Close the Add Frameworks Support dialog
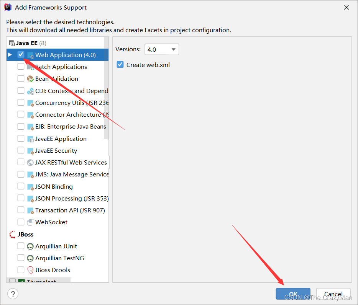Screen dimensions: 358x305 coord(347,8)
